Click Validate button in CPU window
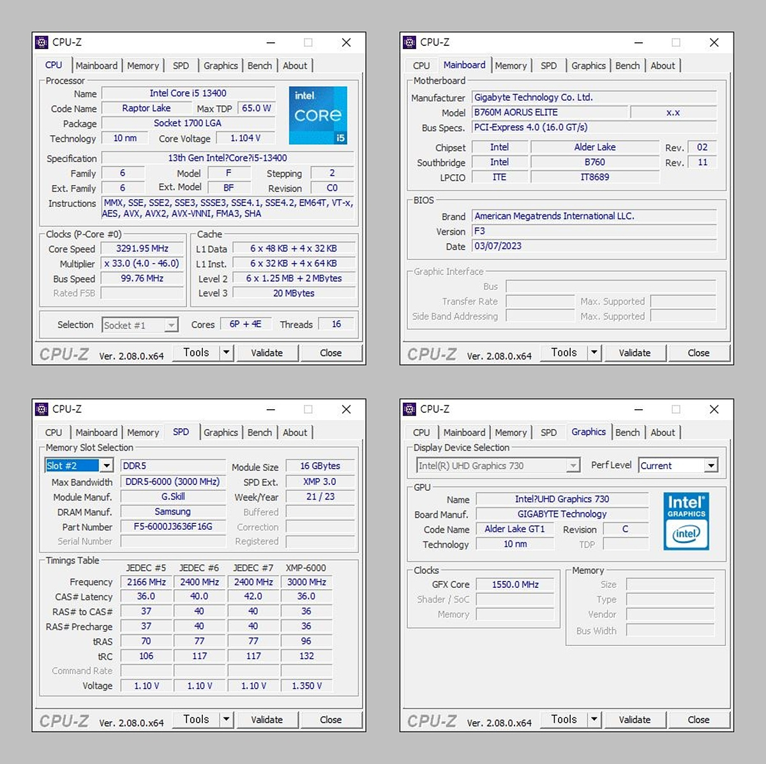 tap(267, 352)
